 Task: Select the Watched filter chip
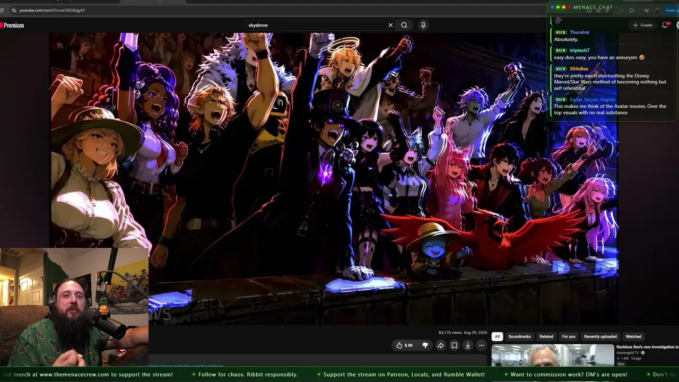coord(633,336)
